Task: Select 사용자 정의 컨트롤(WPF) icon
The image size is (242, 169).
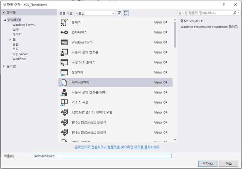Action: click(x=64, y=92)
